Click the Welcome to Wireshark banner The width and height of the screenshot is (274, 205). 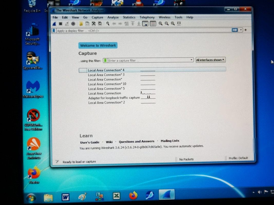pos(98,46)
